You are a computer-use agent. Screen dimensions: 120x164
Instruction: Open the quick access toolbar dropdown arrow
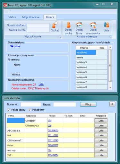click(x=11, y=11)
